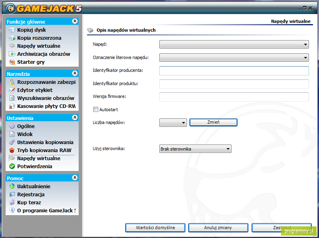Click the Identyfikator producenta field
The width and height of the screenshot is (319, 238).
(234, 71)
